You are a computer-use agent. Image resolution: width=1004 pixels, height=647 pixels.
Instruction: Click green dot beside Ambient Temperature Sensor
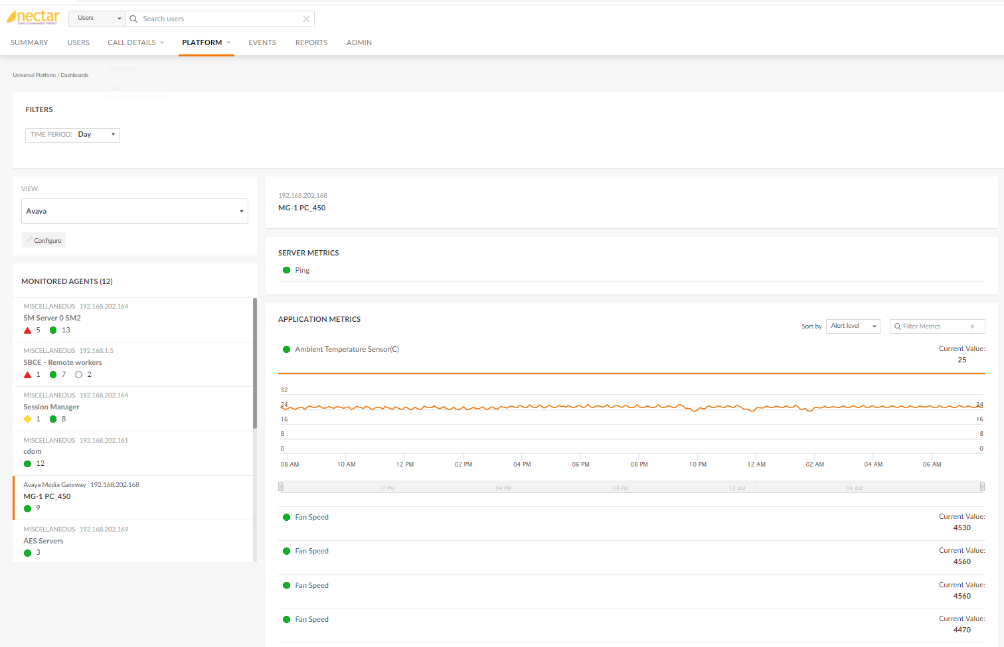[x=287, y=349]
